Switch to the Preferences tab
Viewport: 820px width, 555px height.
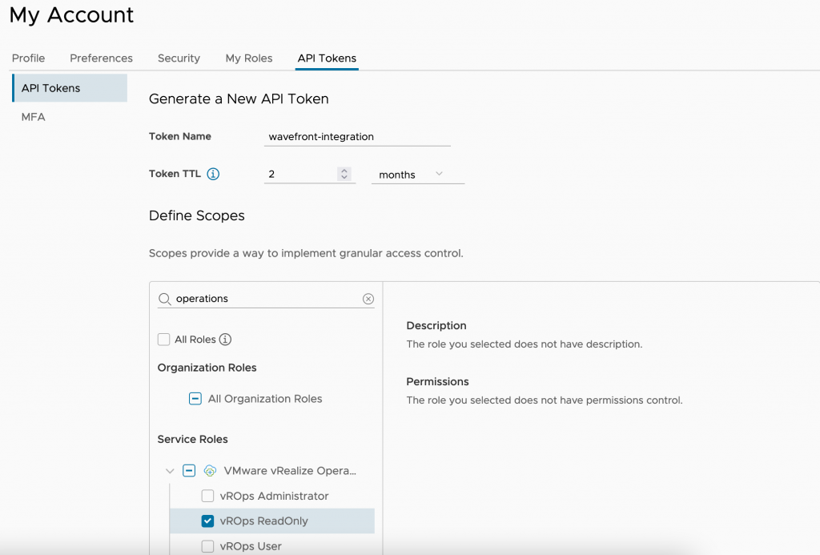[102, 58]
